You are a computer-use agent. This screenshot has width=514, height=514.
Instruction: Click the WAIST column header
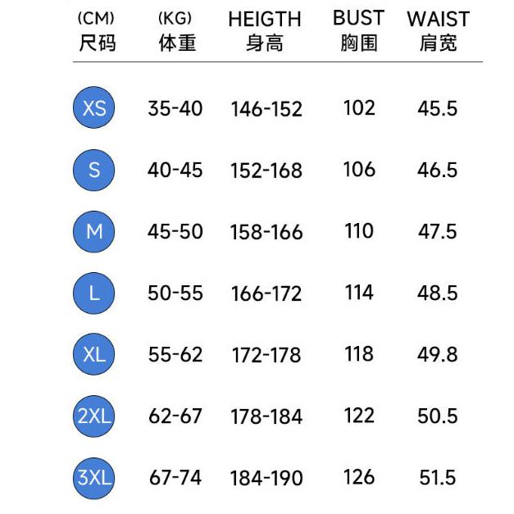438,19
